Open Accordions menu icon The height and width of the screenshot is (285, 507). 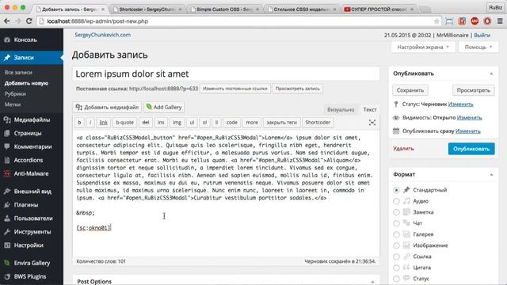click(x=7, y=160)
